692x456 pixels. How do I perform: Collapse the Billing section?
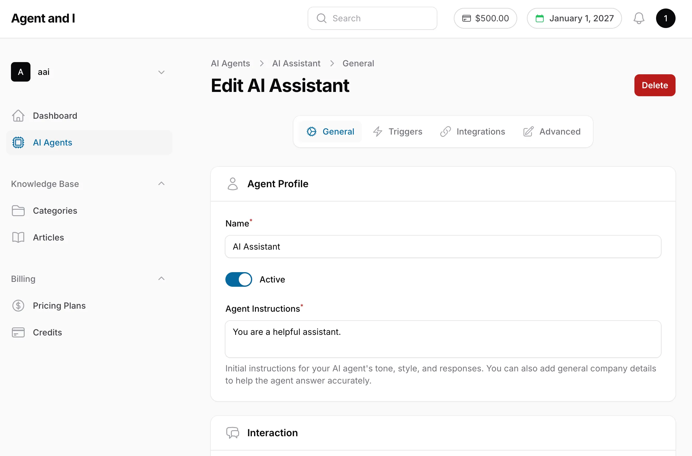(161, 279)
